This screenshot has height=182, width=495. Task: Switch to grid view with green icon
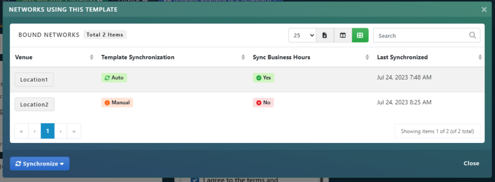tap(360, 35)
